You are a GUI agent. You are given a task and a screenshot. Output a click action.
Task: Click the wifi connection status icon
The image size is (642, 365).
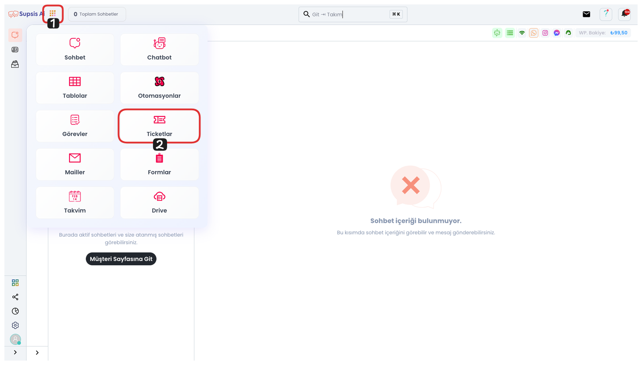(522, 33)
